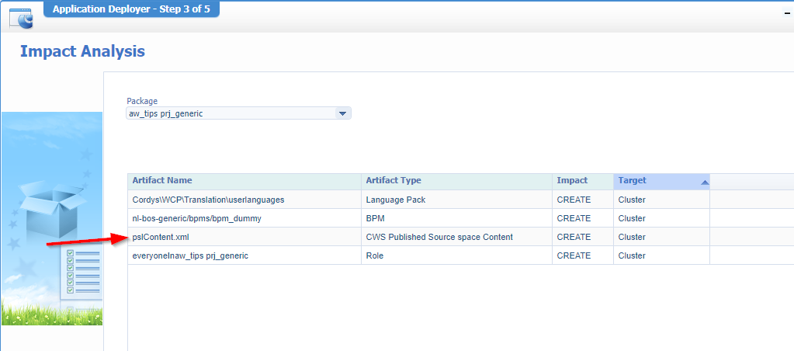Select the pslContent.xml artifact

point(160,237)
